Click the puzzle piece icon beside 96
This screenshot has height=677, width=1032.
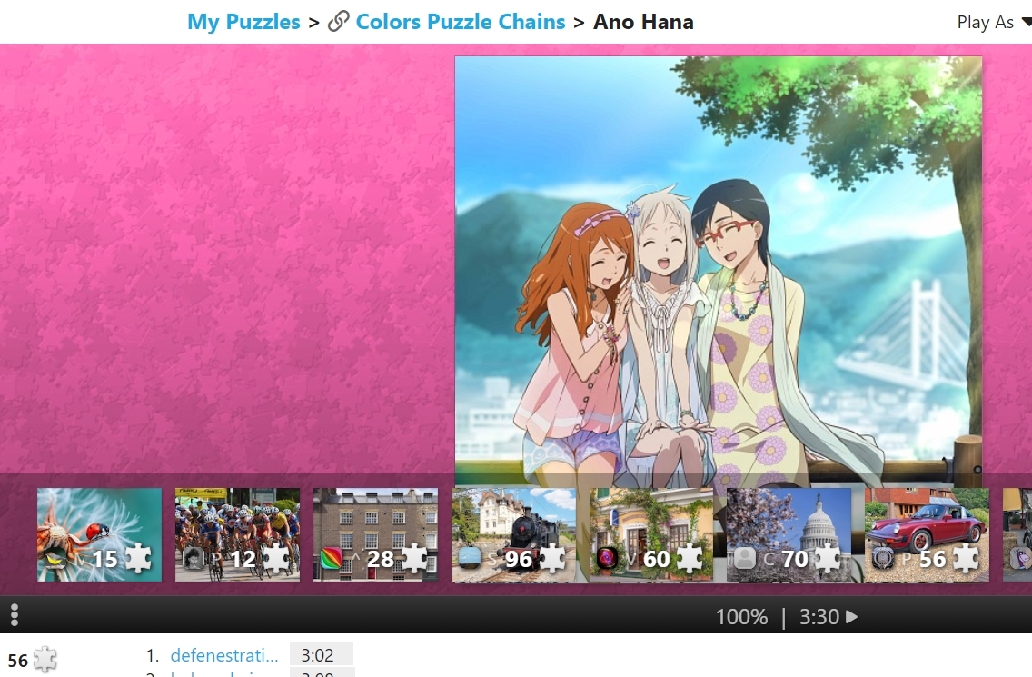pos(552,559)
